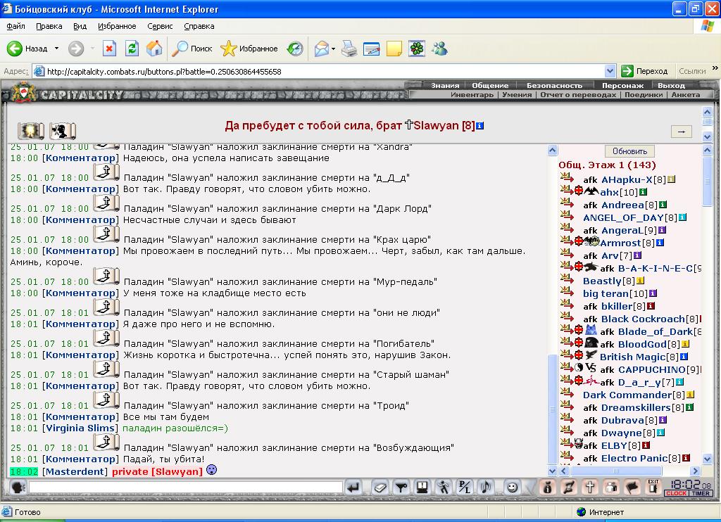Viewport: 721px width, 522px height.
Task: Open the address bar history dropdown
Action: coord(610,71)
